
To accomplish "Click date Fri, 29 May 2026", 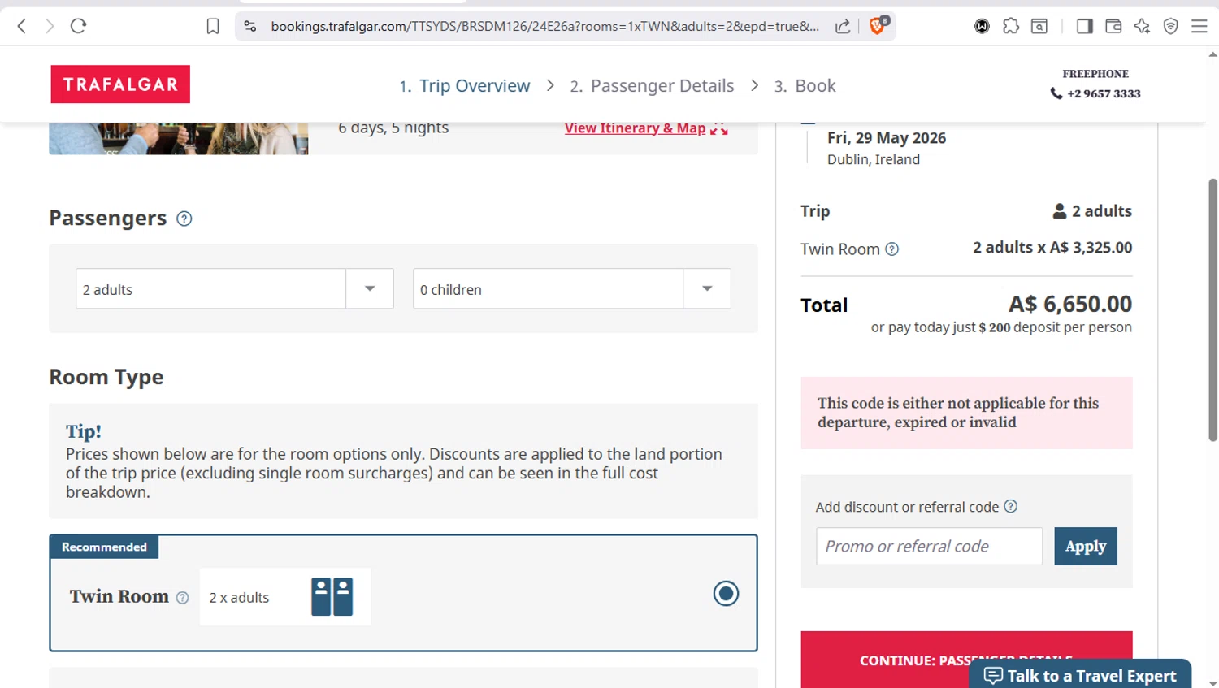I will 887,138.
